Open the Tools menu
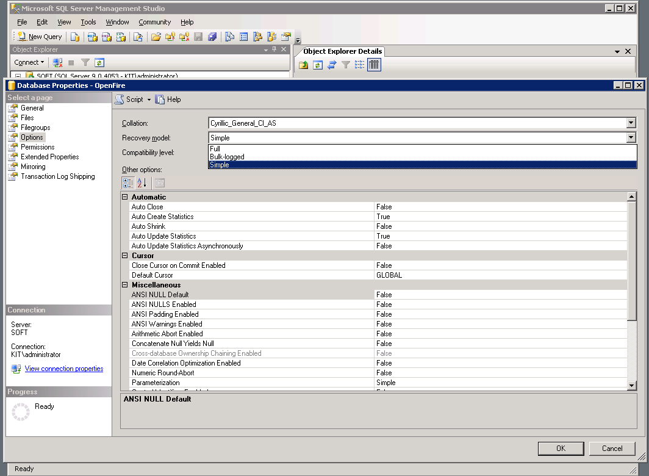This screenshot has height=476, width=649. pyautogui.click(x=88, y=22)
